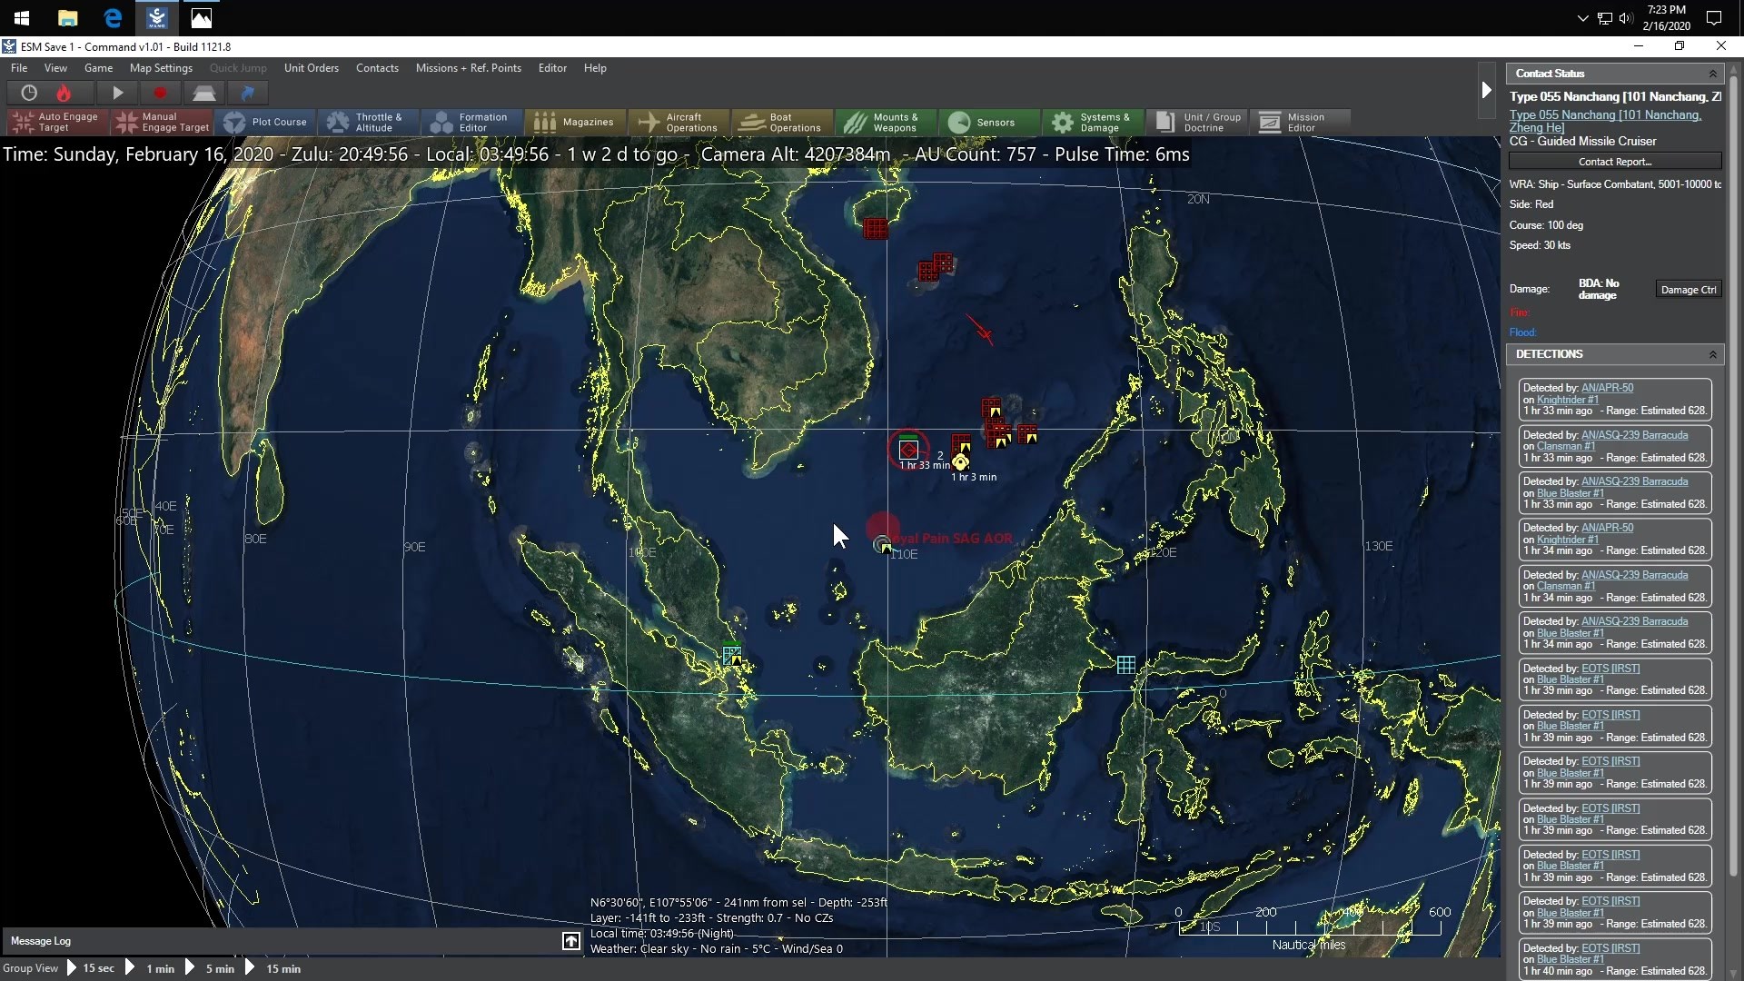The height and width of the screenshot is (981, 1744).
Task: Open Aircraft Operations
Action: [x=679, y=122]
